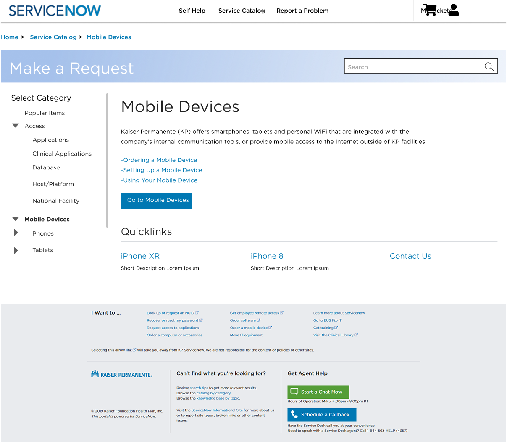The height and width of the screenshot is (442, 507).
Task: Click the ServiceNow logo
Action: click(x=55, y=11)
